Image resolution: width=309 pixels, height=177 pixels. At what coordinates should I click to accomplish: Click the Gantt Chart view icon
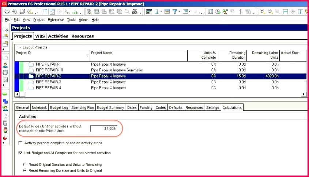[52, 12]
